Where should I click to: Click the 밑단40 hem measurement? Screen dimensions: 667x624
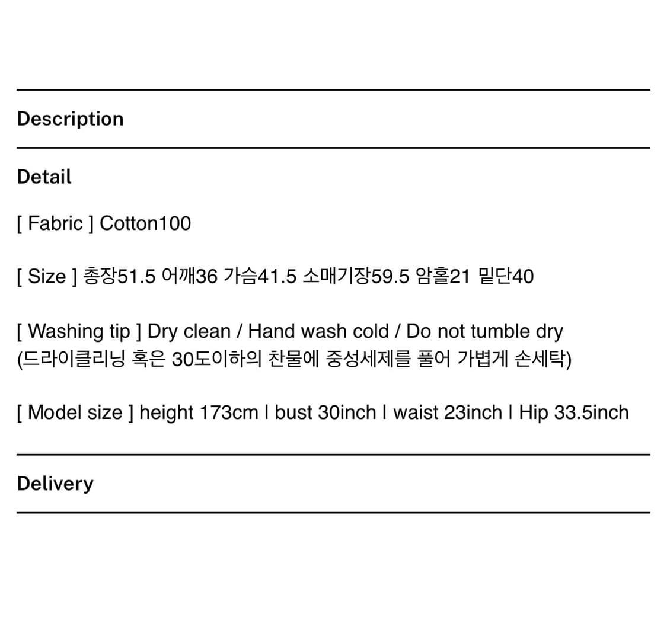coord(506,276)
